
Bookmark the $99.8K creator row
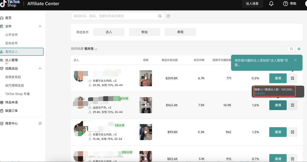pos(292,132)
